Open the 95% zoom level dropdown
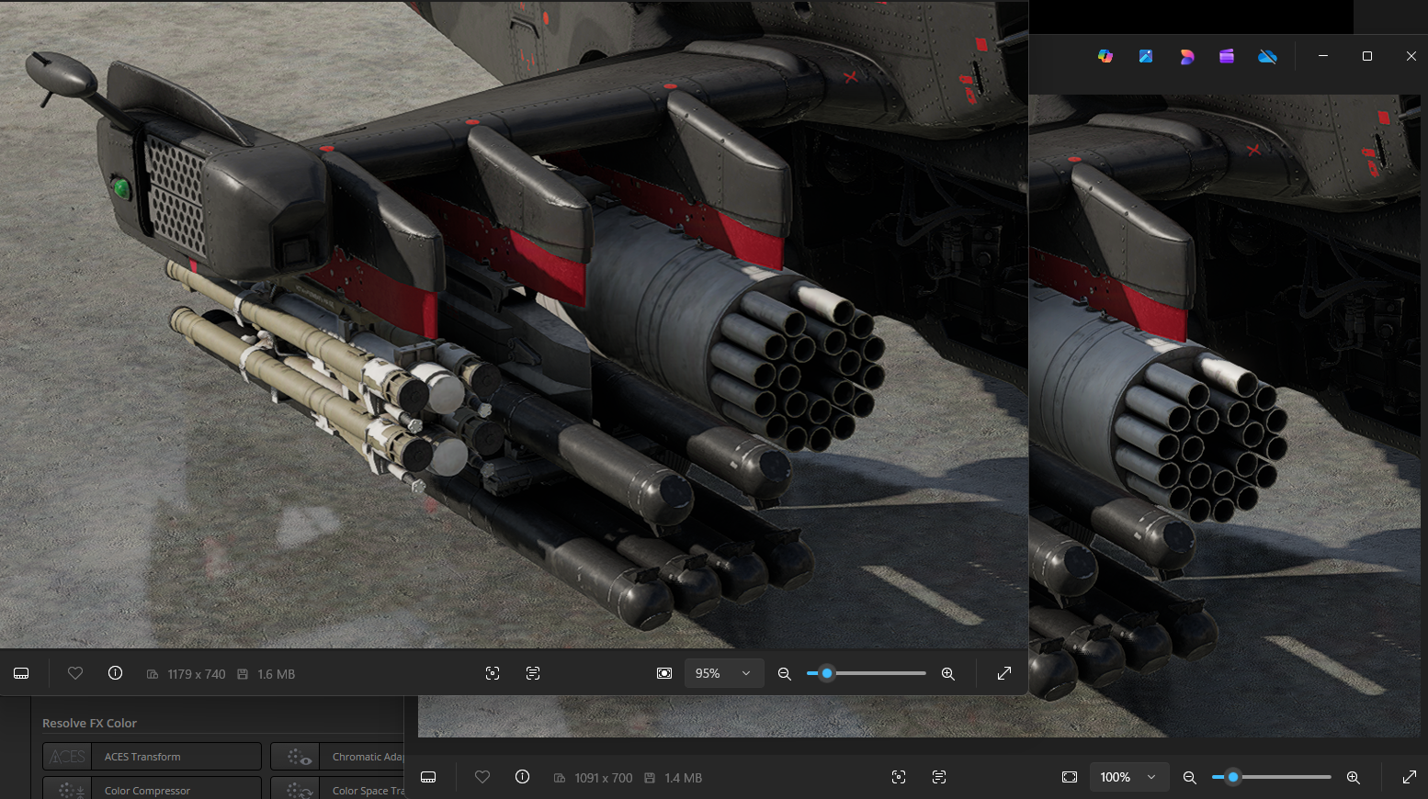 [x=723, y=673]
